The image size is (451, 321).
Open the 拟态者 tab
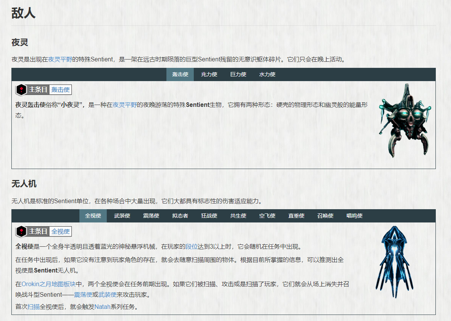(x=180, y=216)
